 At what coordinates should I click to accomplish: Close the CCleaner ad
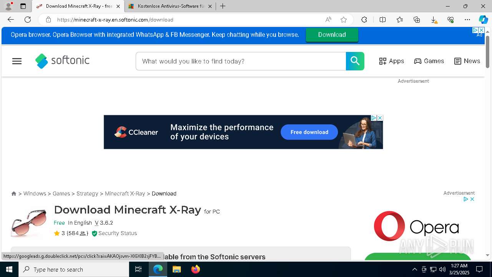click(x=380, y=118)
